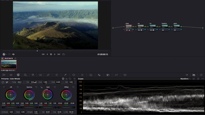Open the Sizing palette

(116, 75)
